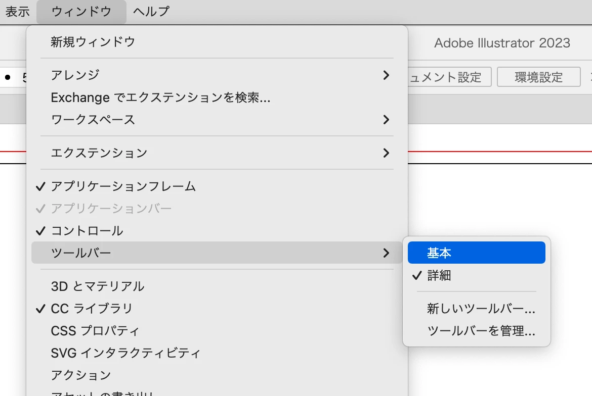This screenshot has width=592, height=396.
Task: Choose 新しいツールバー... in submenu
Action: (477, 309)
